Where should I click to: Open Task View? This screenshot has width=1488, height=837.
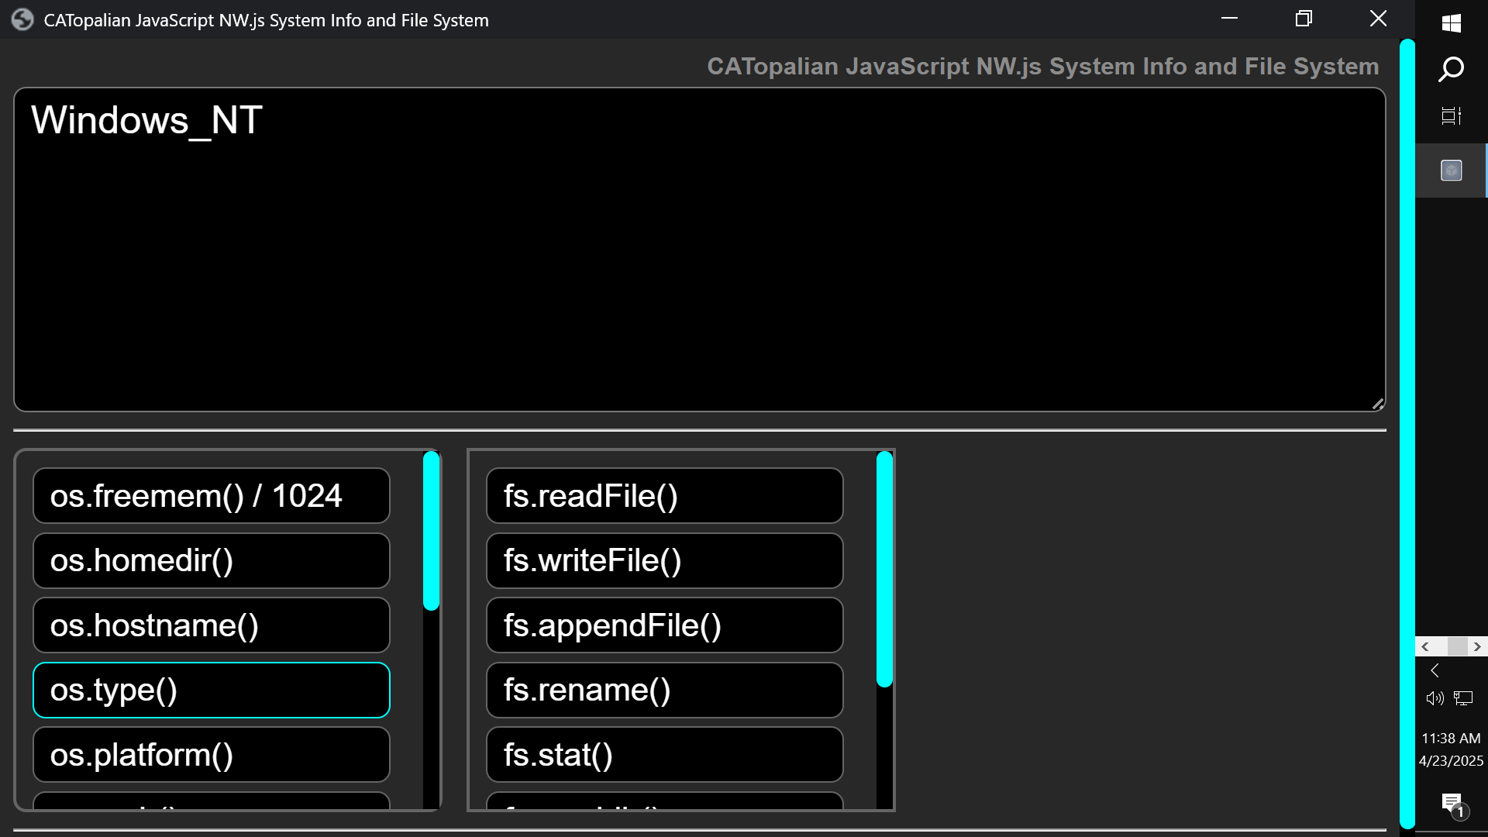coord(1451,116)
